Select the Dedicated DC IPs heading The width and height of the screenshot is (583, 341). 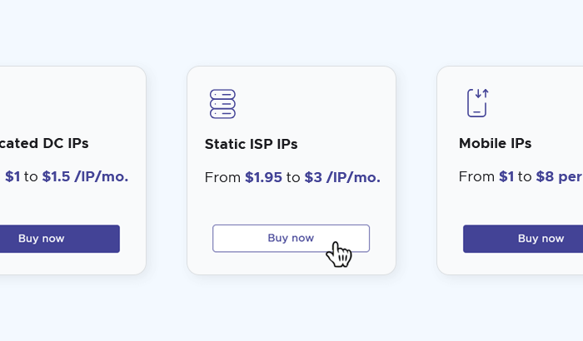(x=44, y=143)
